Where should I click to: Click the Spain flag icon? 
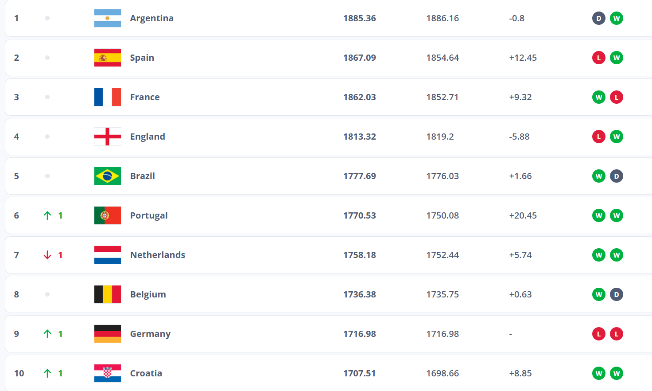point(108,58)
